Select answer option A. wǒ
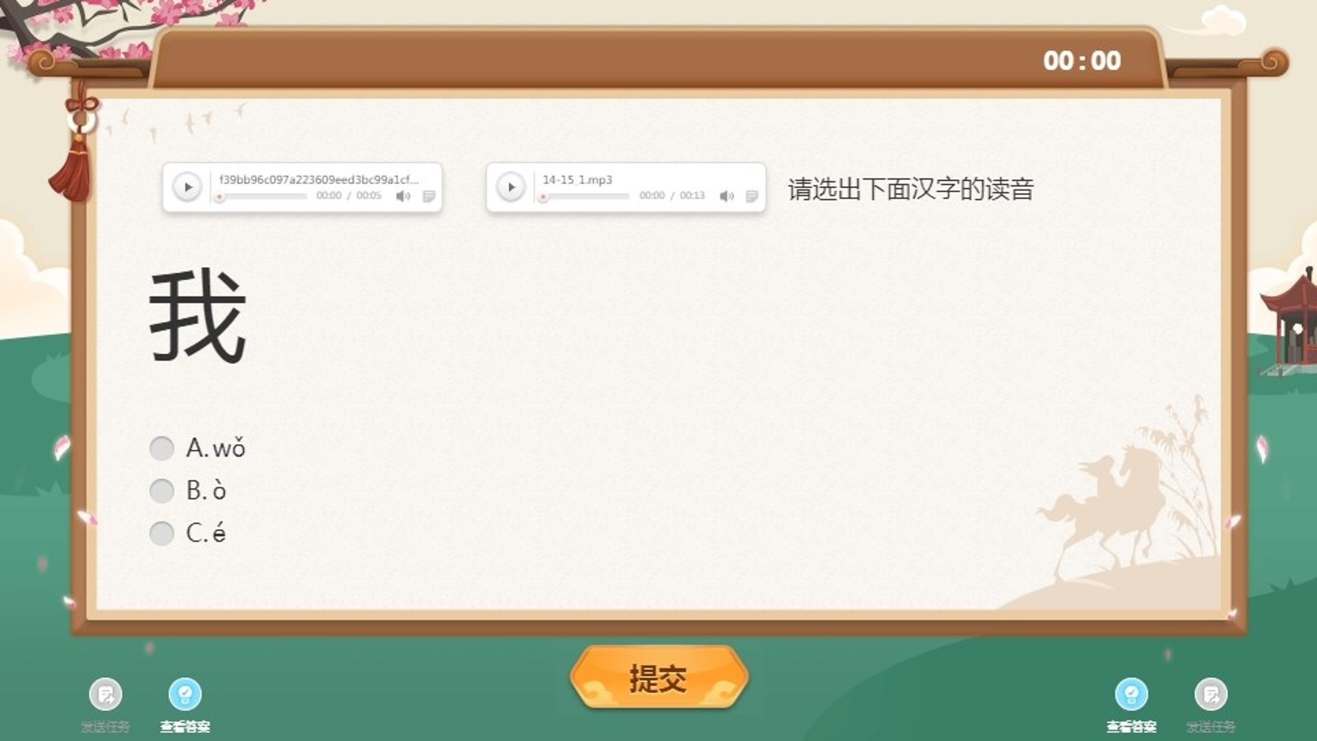 coord(162,448)
